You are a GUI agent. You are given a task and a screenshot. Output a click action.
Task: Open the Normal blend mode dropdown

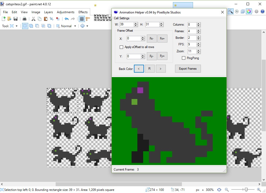tap(75, 26)
